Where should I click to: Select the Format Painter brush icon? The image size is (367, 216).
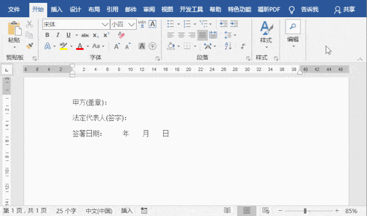(29, 46)
